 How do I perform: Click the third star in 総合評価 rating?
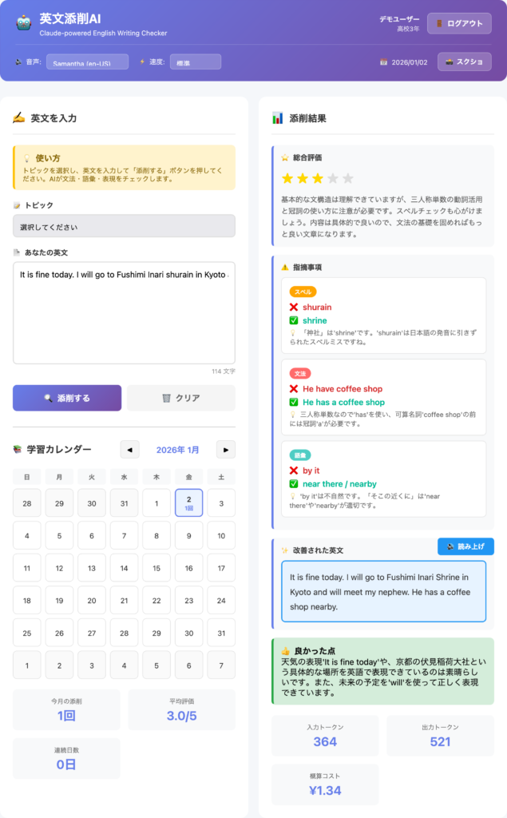(x=318, y=178)
